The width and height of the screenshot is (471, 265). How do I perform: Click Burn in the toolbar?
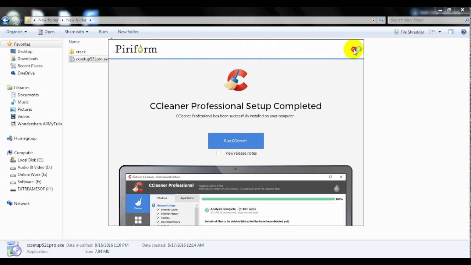(103, 32)
